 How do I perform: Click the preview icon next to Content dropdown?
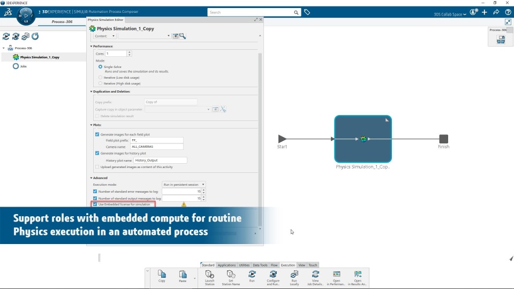176,36
